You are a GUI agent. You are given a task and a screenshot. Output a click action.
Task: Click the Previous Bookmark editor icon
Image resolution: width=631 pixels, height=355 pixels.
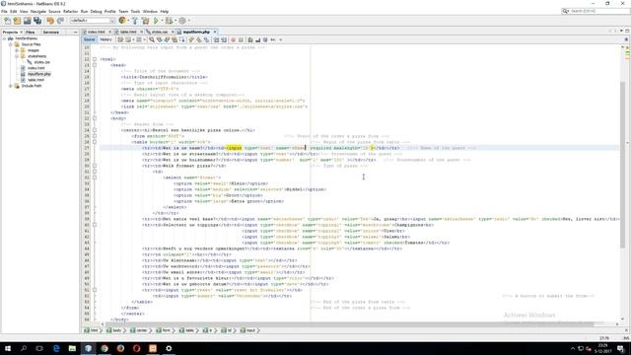coord(191,39)
